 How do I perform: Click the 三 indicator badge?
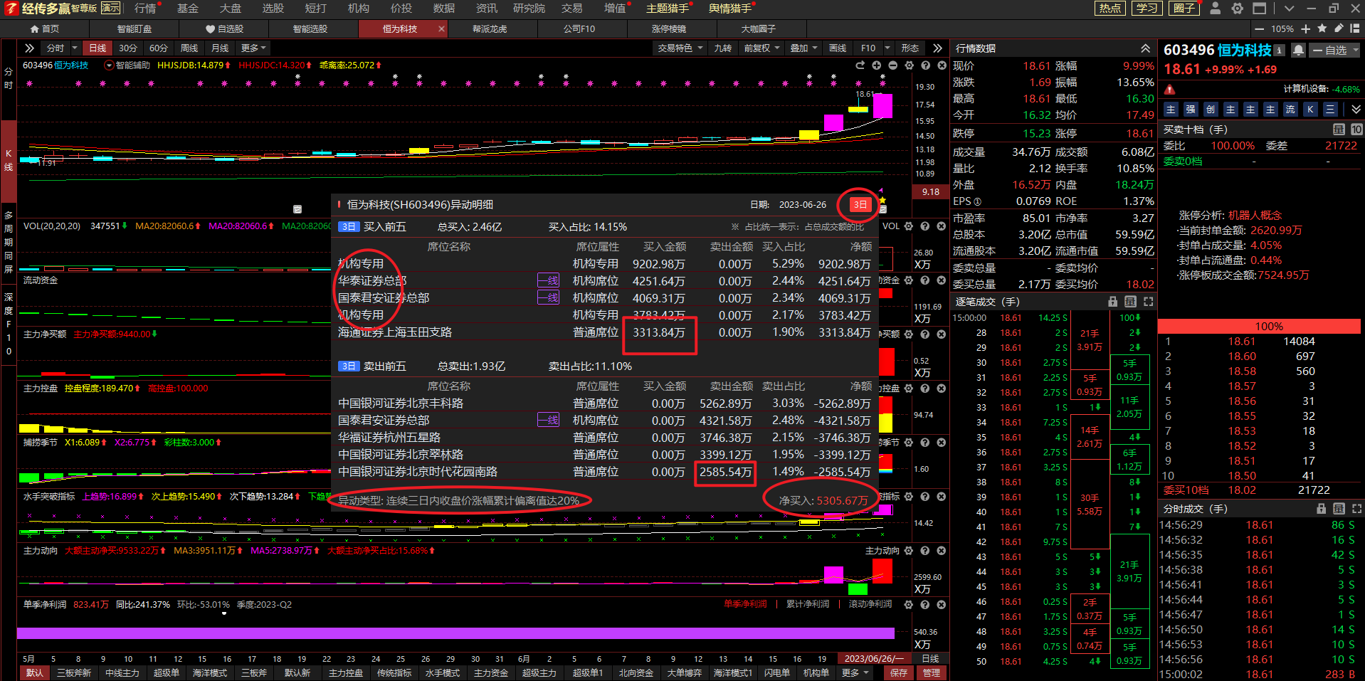(x=1330, y=110)
